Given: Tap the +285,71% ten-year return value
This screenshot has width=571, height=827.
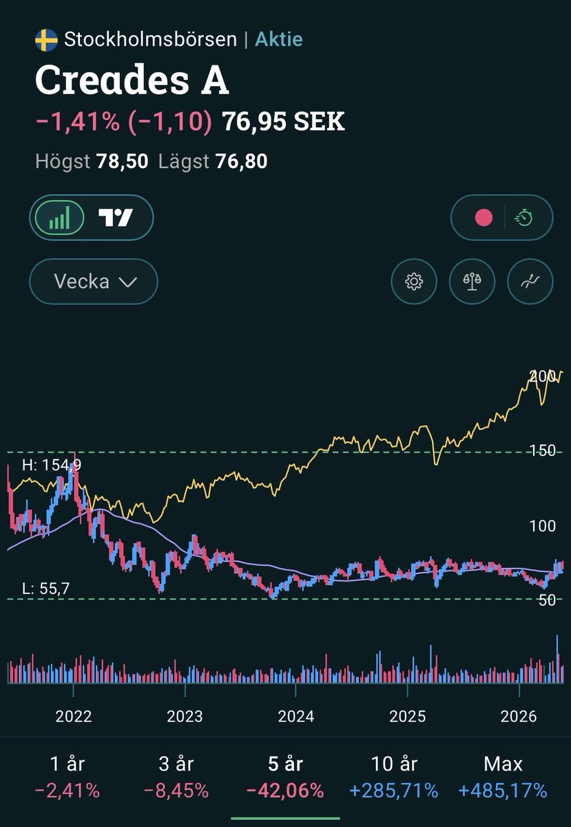Looking at the screenshot, I should (394, 790).
